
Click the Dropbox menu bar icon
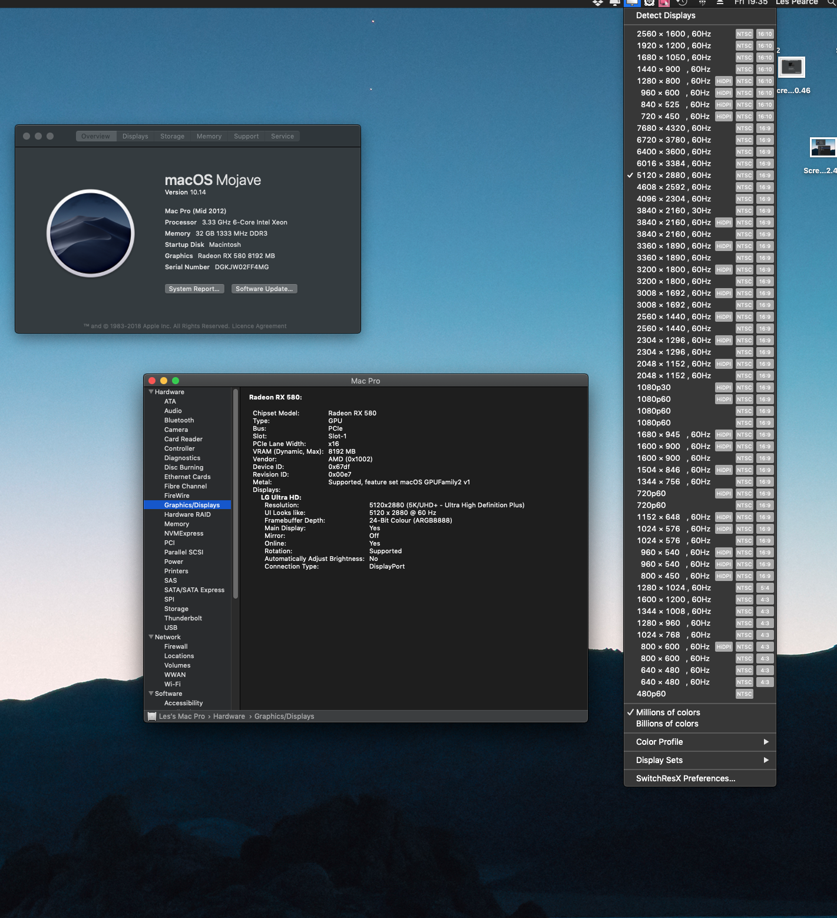597,3
